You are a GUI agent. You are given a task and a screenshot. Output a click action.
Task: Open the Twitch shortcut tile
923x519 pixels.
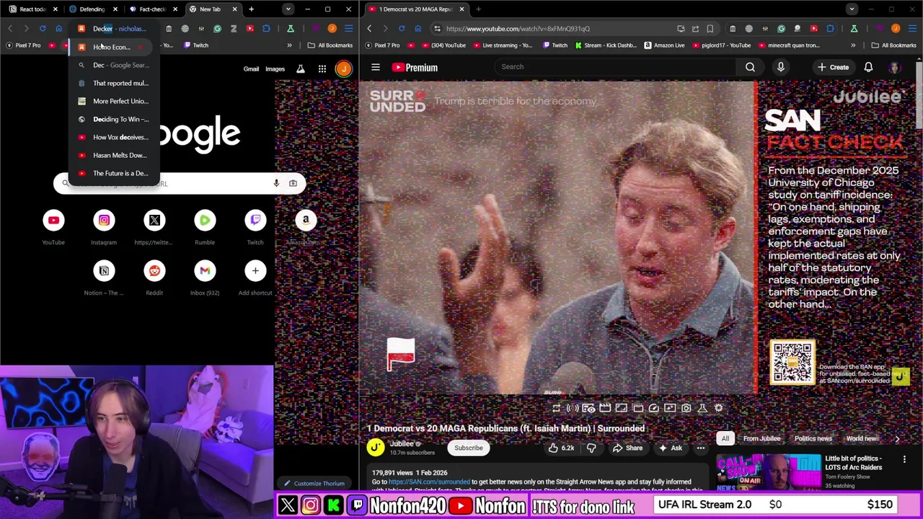pos(255,220)
